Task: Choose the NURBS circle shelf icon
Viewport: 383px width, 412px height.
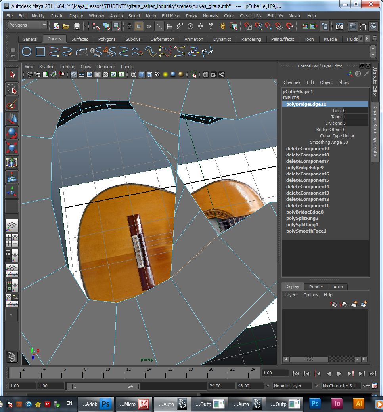Action: click(27, 52)
